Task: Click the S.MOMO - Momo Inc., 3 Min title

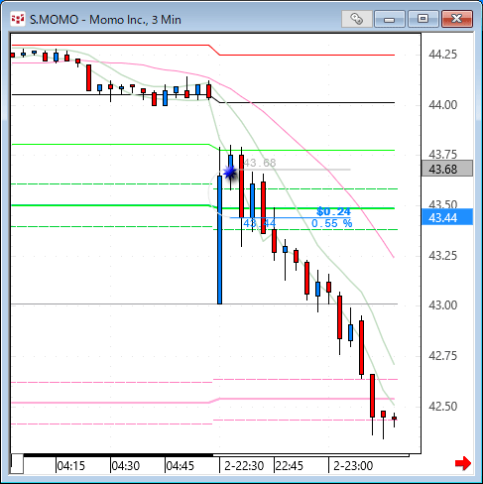Action: click(x=105, y=20)
